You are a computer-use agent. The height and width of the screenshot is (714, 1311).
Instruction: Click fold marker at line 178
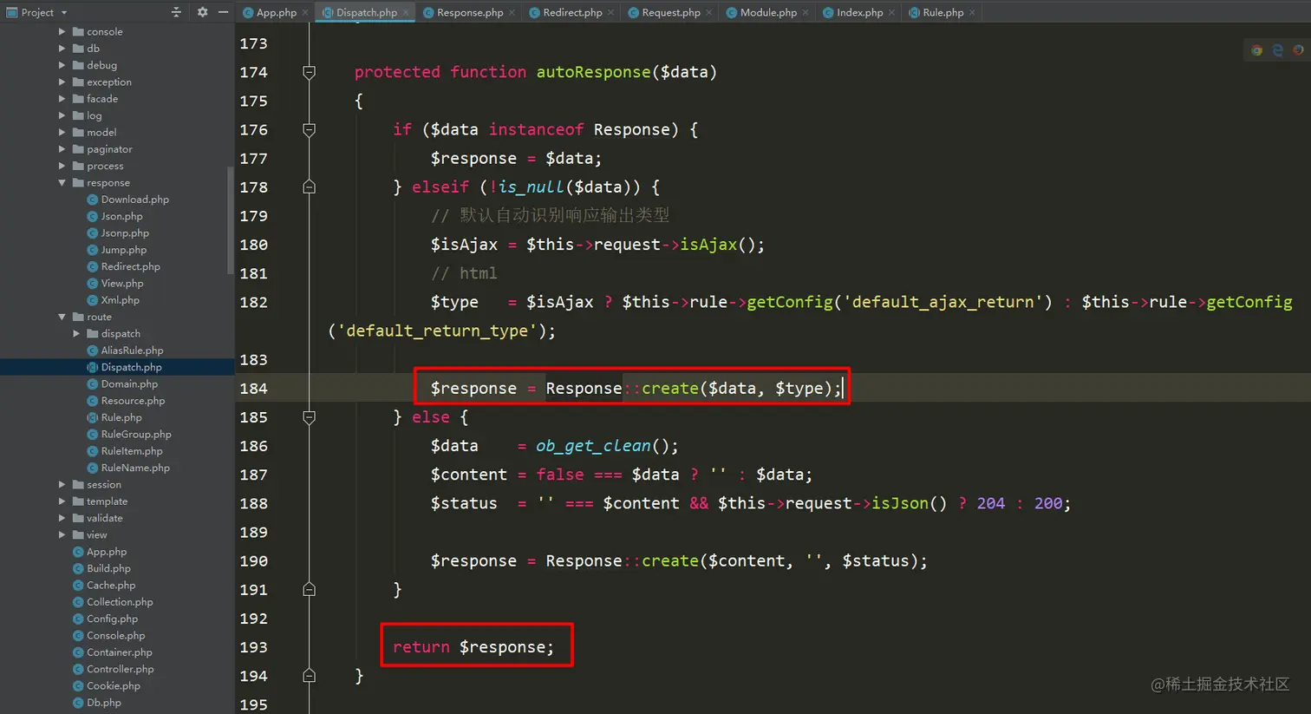pyautogui.click(x=309, y=187)
